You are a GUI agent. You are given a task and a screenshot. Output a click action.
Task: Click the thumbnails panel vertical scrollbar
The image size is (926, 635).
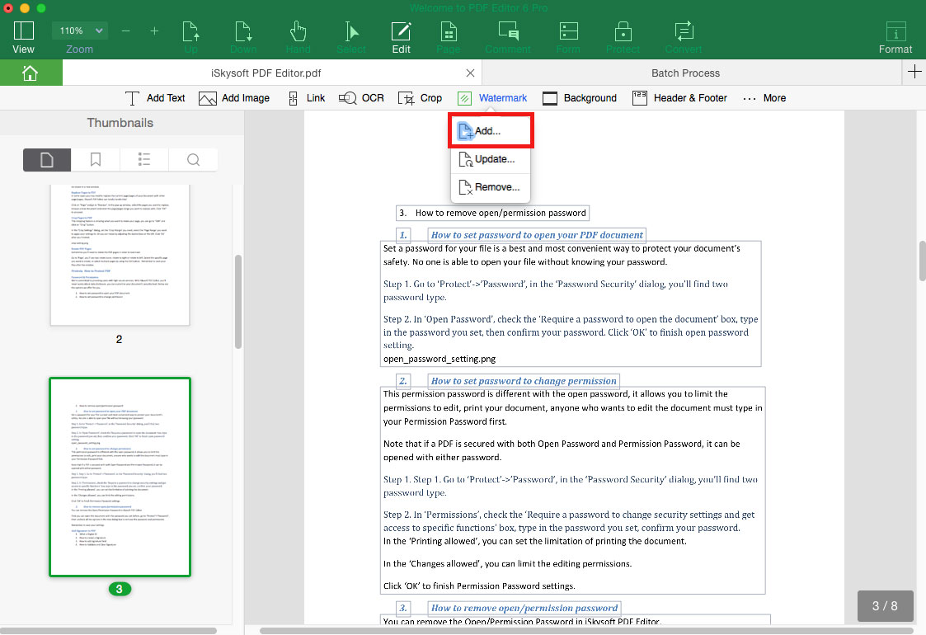coord(238,301)
